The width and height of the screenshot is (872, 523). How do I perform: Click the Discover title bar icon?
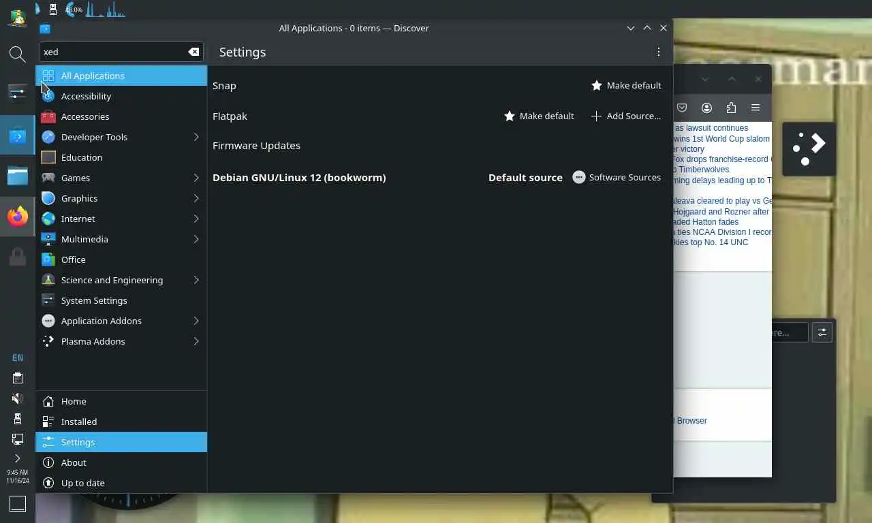coord(45,28)
